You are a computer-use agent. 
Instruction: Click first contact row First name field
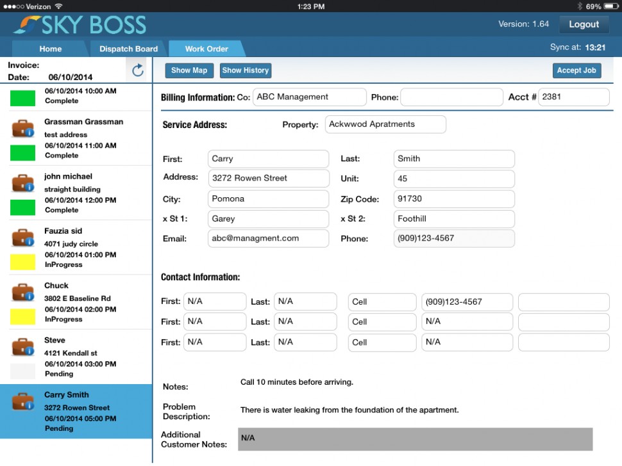[215, 301]
